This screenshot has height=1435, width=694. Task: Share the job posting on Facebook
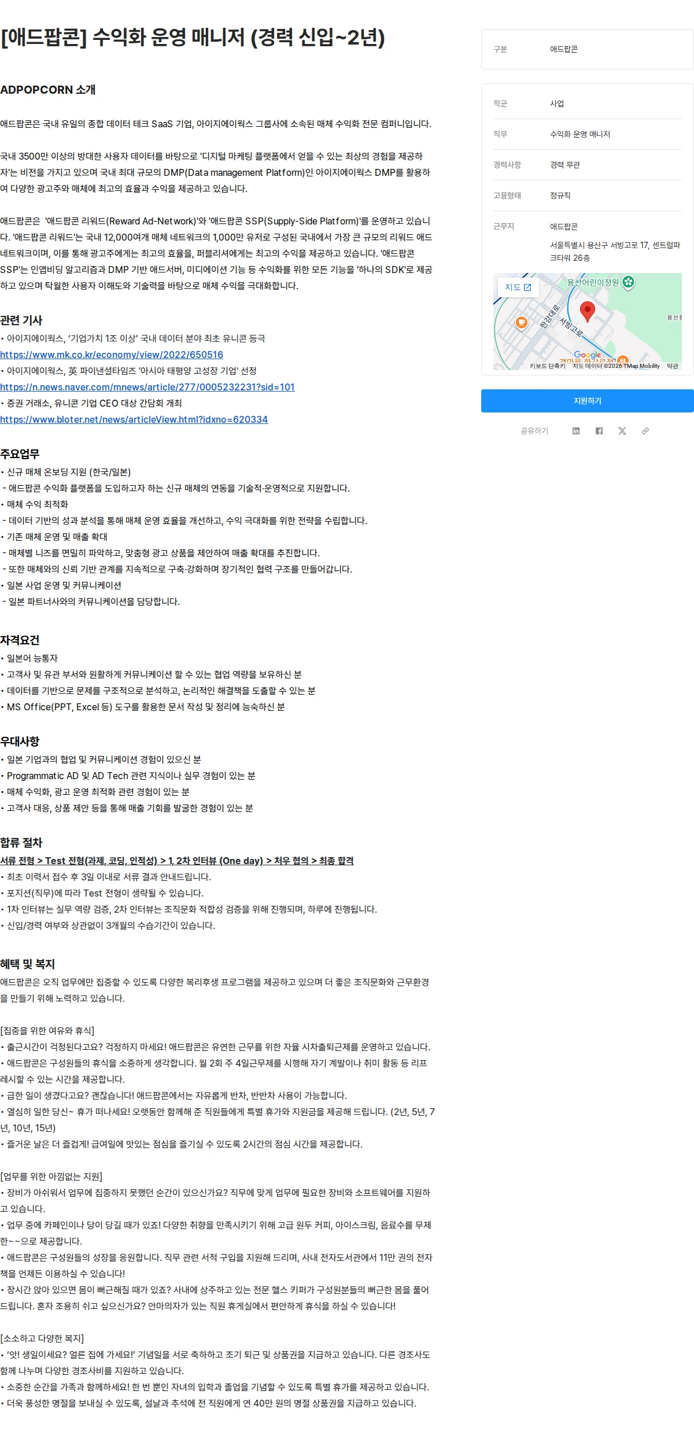[599, 431]
